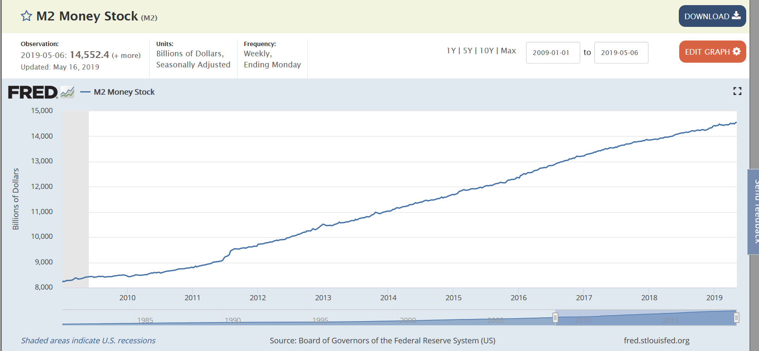Click the end date field 2019-05-06
Viewport: 759px width, 351px height.
pos(621,52)
